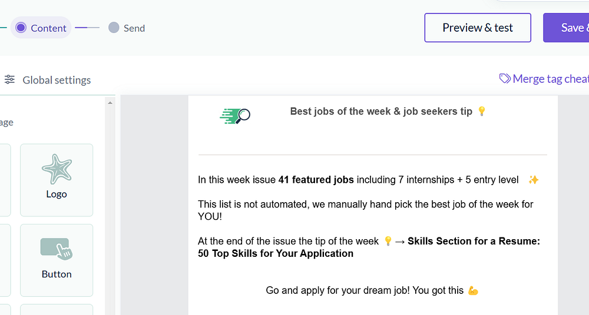Image resolution: width=589 pixels, height=315 pixels.
Task: Click the magnifying glass logo in email
Action: pos(235,116)
